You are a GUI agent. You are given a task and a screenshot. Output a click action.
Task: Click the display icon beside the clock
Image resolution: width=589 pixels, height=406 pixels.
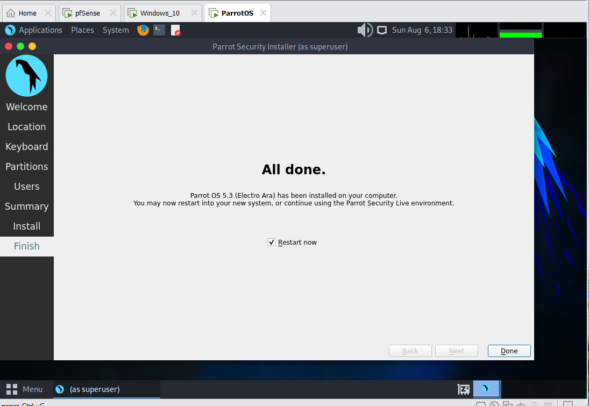[382, 30]
